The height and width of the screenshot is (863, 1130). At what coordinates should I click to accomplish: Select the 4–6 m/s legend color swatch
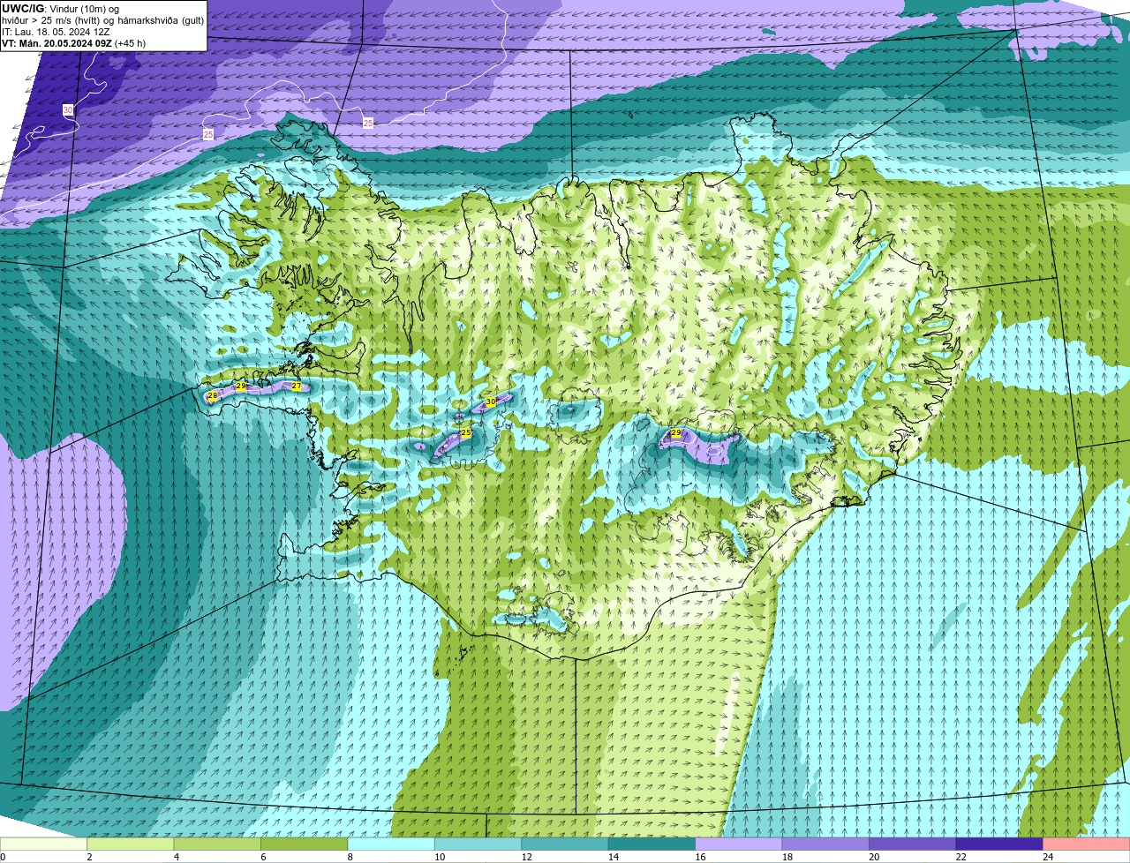pyautogui.click(x=217, y=844)
